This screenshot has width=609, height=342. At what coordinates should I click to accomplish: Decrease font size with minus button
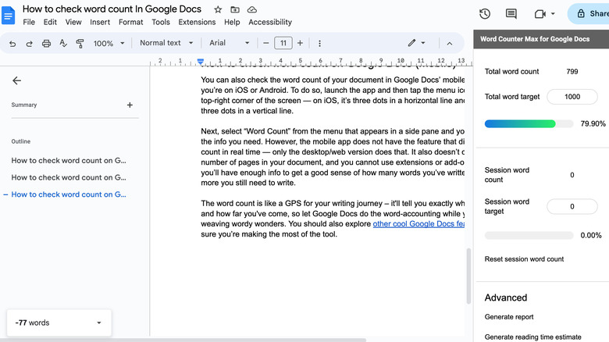point(266,43)
